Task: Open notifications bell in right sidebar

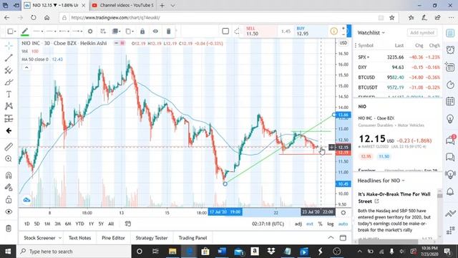Action: 450,191
